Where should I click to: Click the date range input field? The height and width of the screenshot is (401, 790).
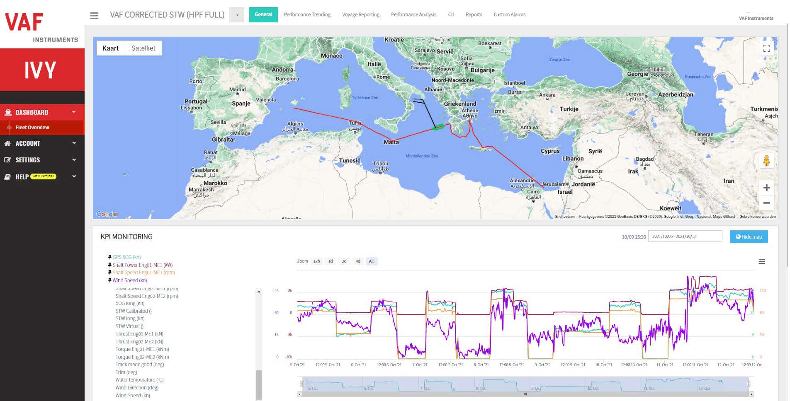tap(685, 236)
